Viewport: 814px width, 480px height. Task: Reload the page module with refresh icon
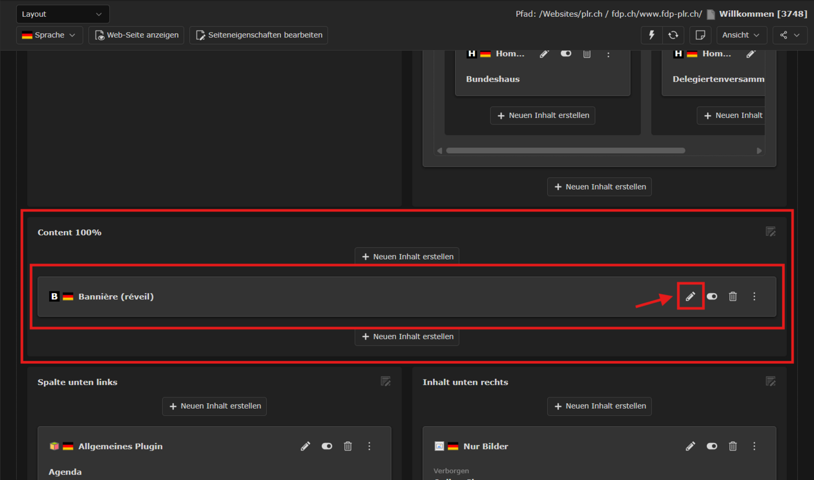[673, 35]
